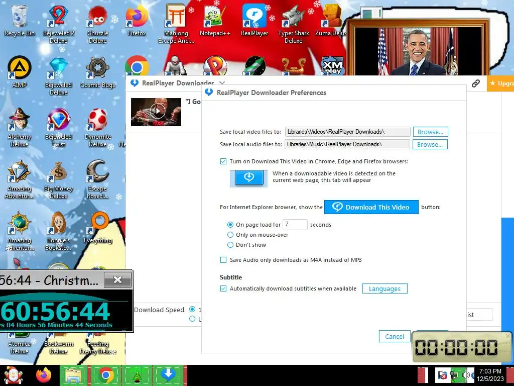Select the Don't show radio option
The width and height of the screenshot is (514, 386).
pos(230,245)
